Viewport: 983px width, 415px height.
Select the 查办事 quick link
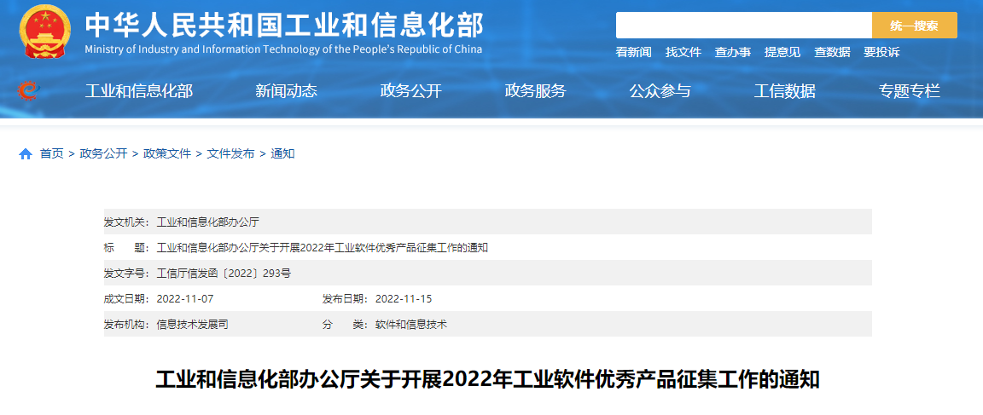[x=732, y=52]
